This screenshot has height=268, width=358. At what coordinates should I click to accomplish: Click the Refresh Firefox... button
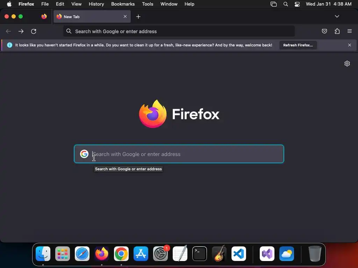click(298, 45)
